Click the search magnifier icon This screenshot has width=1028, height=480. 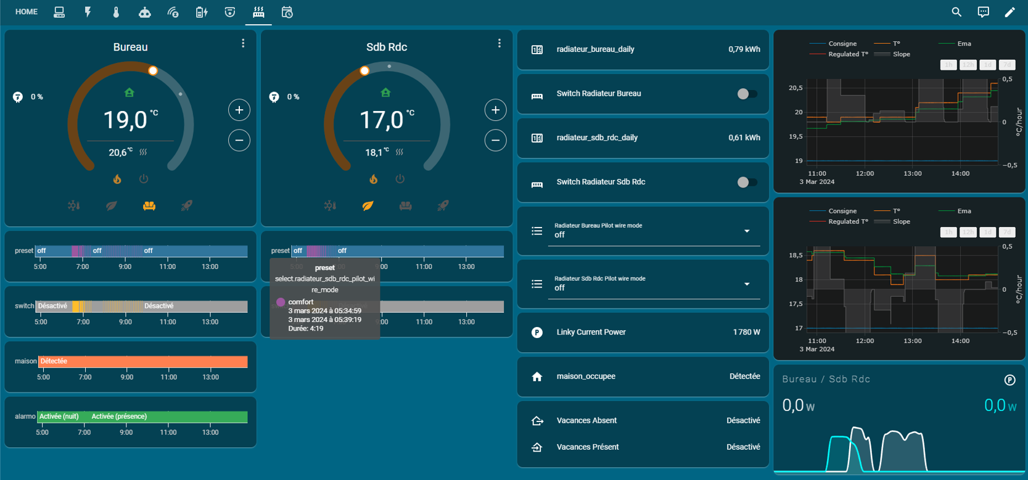(x=956, y=12)
